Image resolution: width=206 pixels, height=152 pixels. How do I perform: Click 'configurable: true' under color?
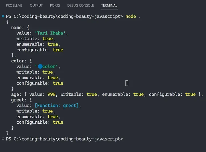(40, 83)
